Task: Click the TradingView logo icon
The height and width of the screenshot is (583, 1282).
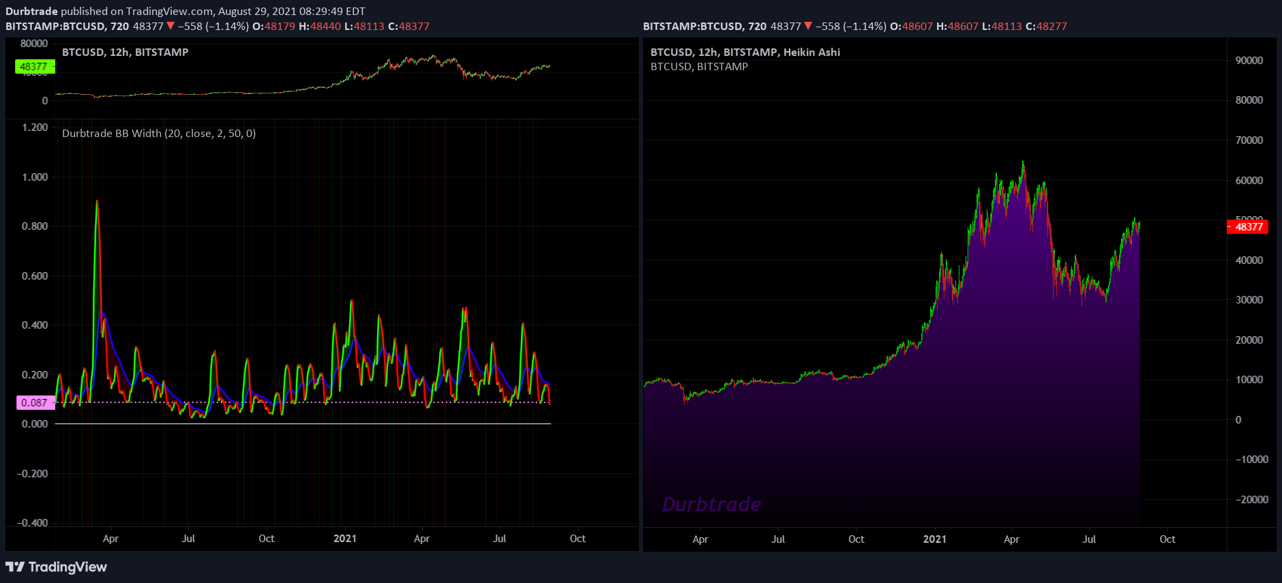Action: [x=15, y=567]
